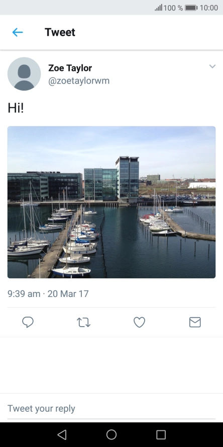Open the marina photo attachment

111,202
